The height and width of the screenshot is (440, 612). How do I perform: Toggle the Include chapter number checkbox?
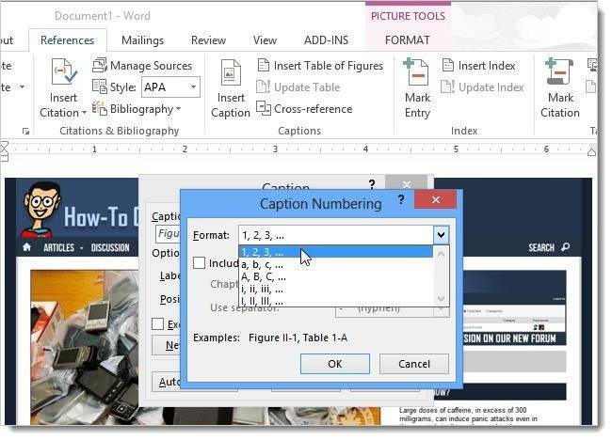pyautogui.click(x=199, y=263)
